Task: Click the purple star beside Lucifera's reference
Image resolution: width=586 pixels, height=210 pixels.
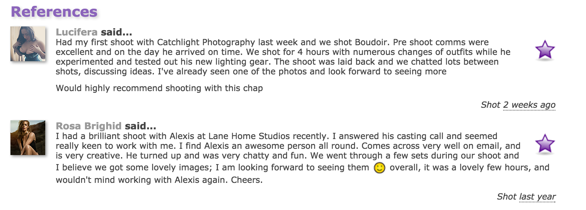Action: pos(545,50)
